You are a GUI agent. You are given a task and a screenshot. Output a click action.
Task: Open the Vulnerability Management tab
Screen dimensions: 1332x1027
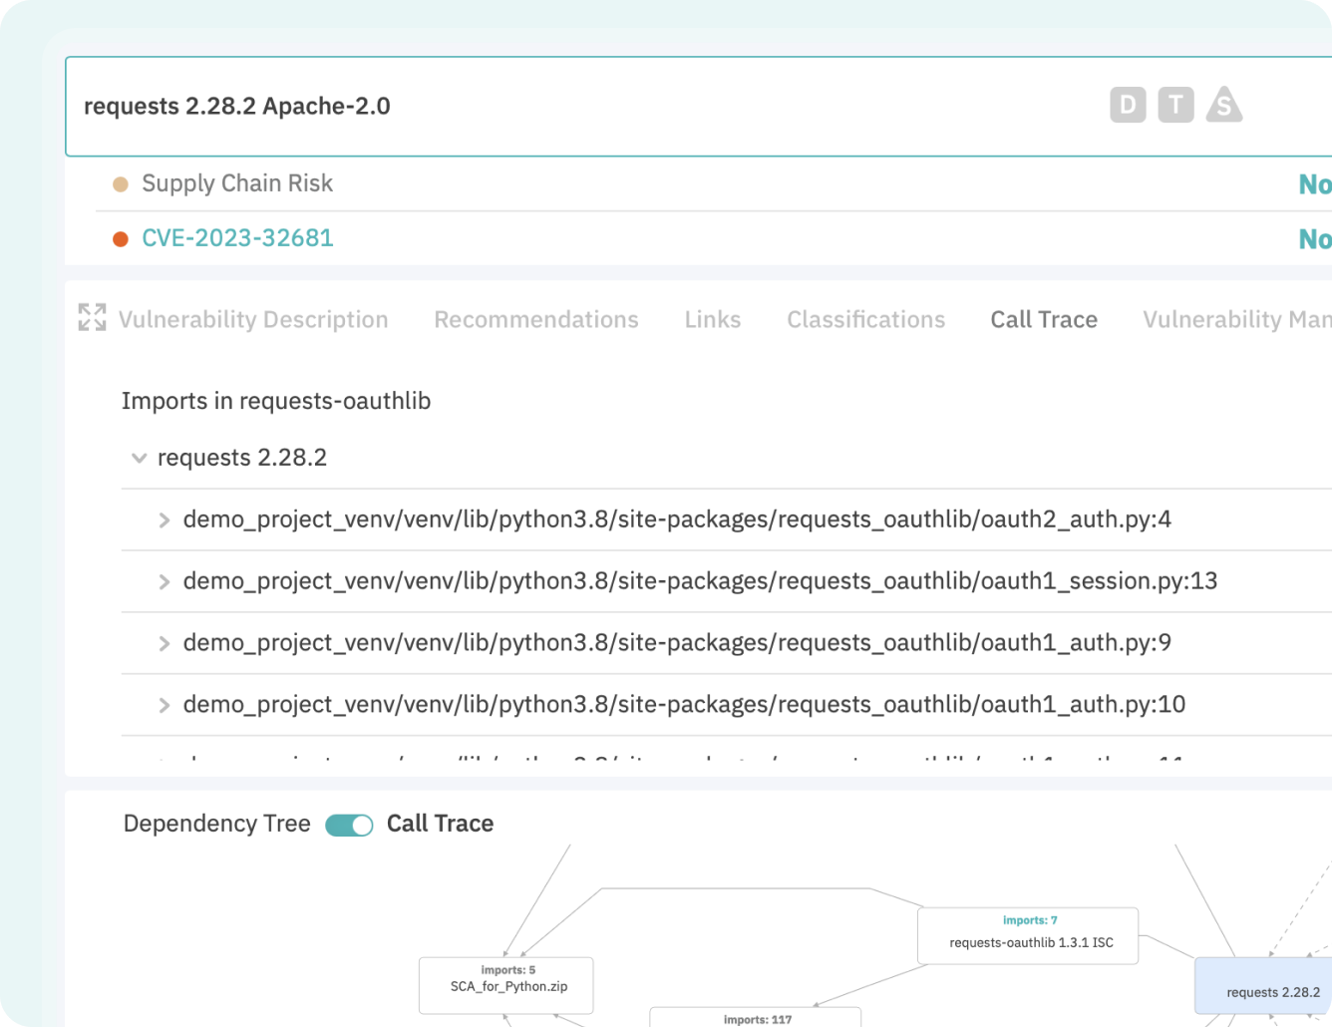point(1237,319)
